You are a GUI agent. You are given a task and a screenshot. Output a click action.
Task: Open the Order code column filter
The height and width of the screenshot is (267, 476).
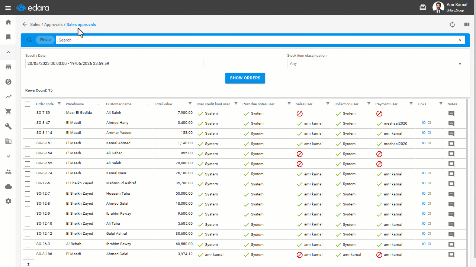59,104
